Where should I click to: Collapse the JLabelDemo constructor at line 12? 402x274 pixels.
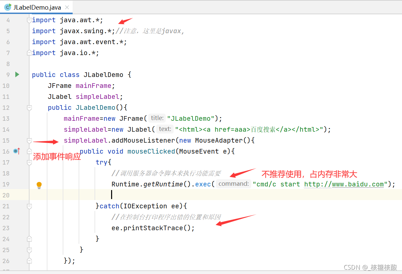[29, 108]
